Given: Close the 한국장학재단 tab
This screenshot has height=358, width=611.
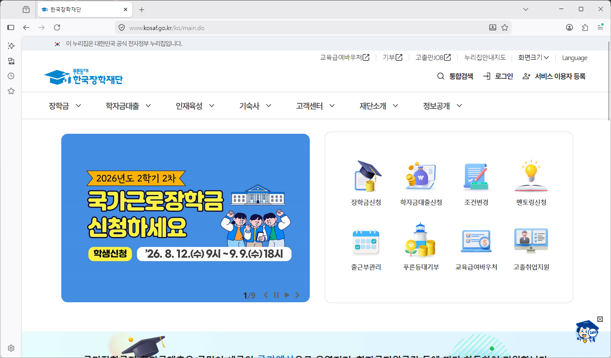Looking at the screenshot, I should tap(126, 9).
